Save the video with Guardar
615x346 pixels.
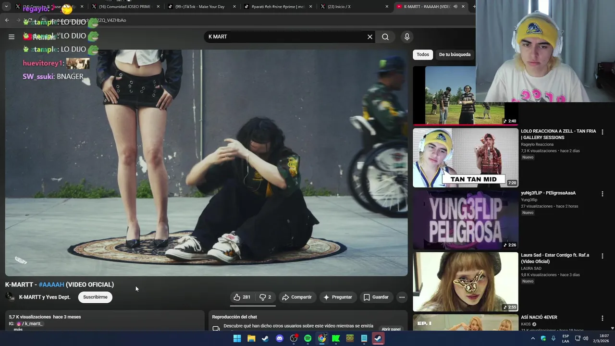[376, 297]
